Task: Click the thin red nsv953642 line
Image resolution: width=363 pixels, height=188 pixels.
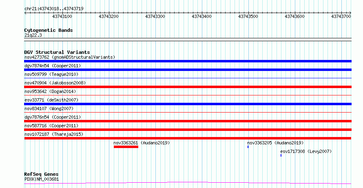Action: click(x=188, y=95)
